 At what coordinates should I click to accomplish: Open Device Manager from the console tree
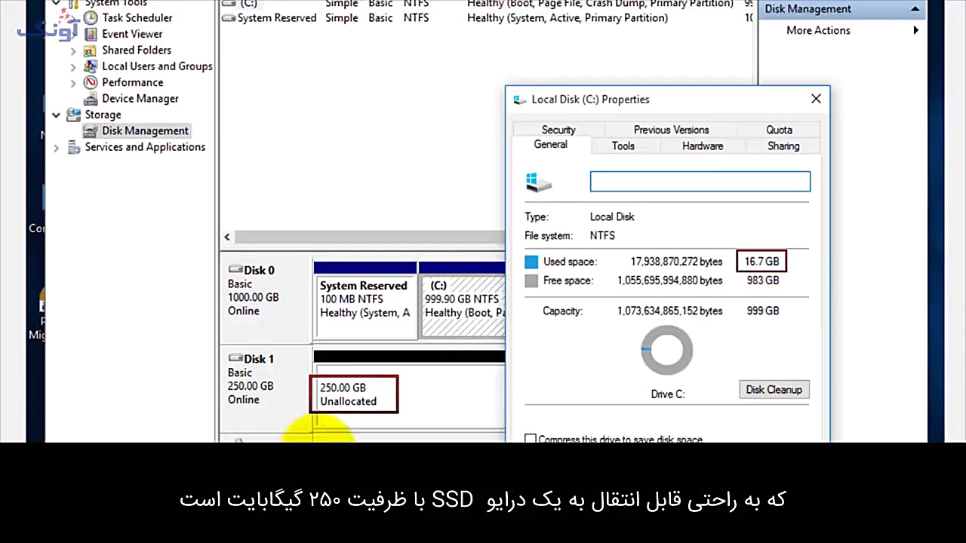point(90,98)
